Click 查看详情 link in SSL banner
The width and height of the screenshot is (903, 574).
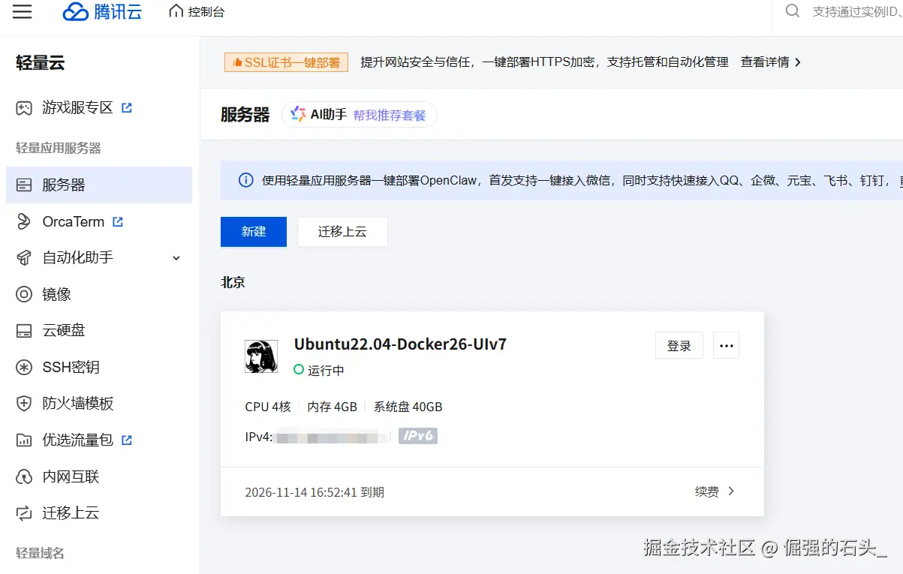tap(765, 62)
